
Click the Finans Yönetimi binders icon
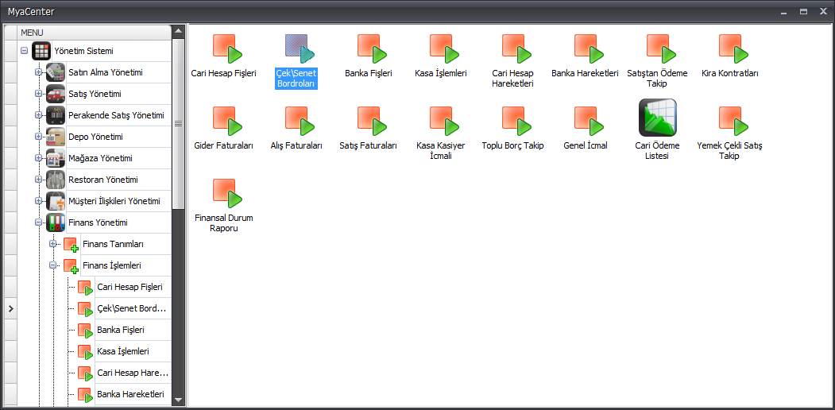pos(56,222)
